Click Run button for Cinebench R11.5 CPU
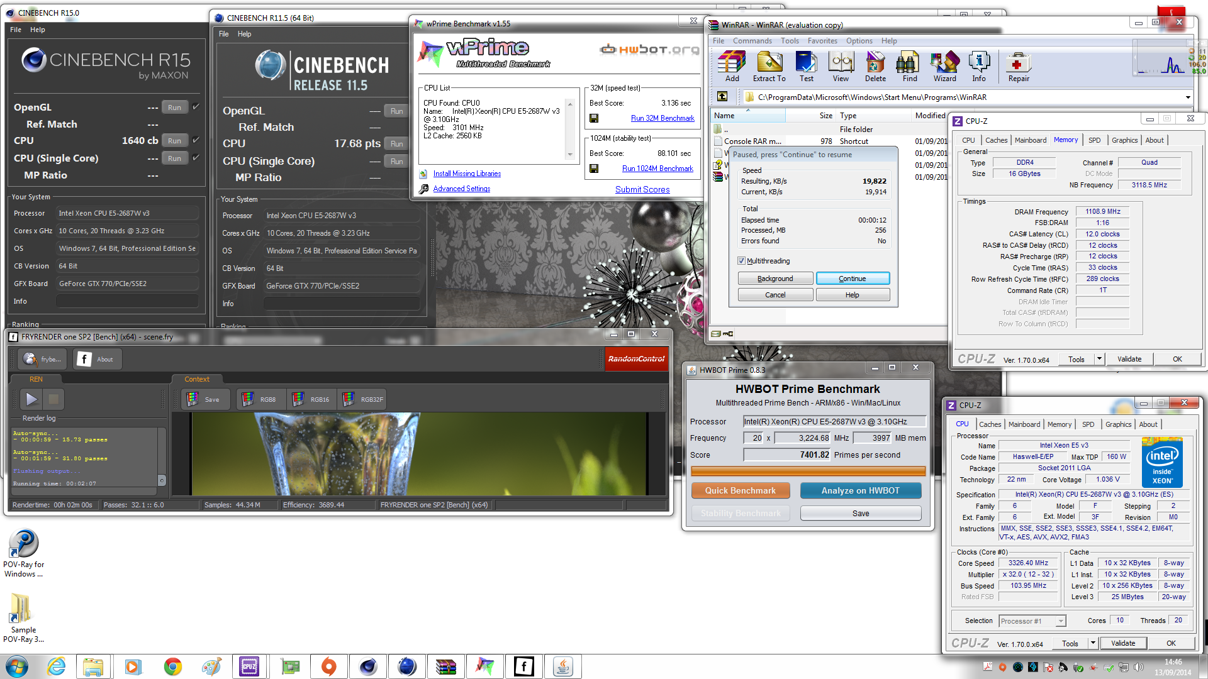The height and width of the screenshot is (679, 1208). 396,144
